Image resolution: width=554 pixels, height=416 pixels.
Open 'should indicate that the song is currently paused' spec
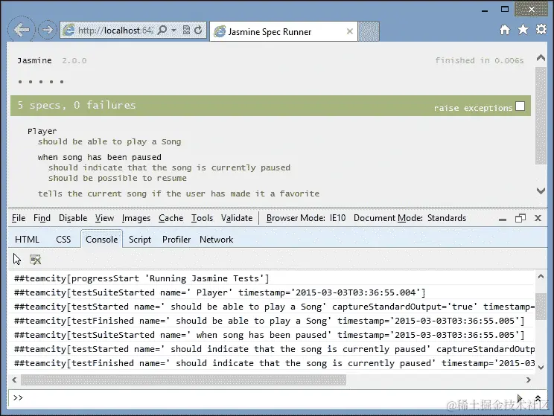click(169, 167)
